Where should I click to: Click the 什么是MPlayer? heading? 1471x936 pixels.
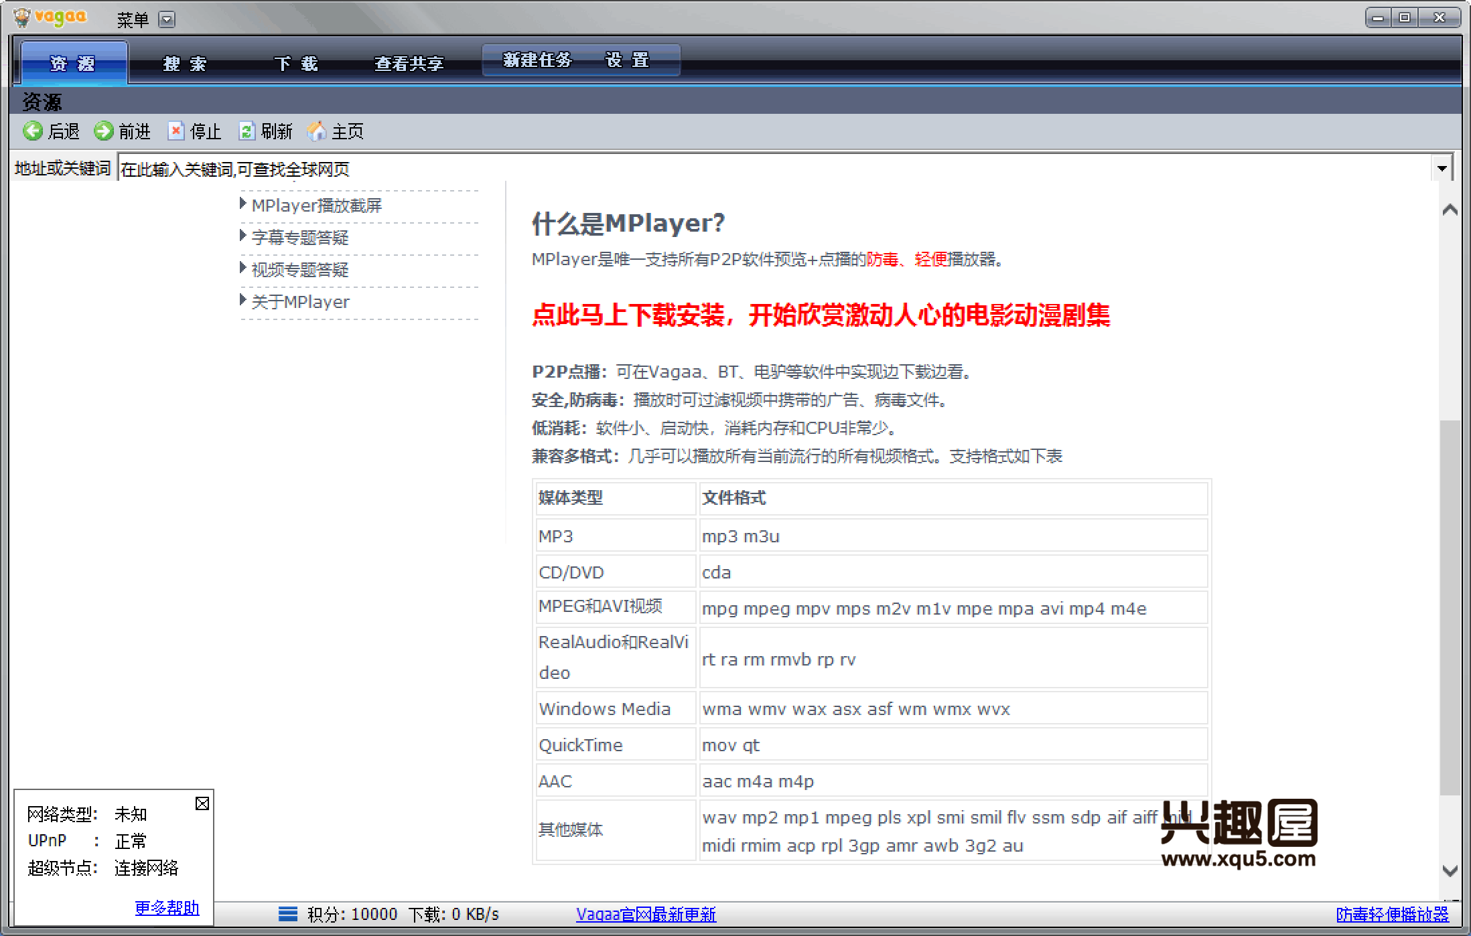tap(628, 223)
